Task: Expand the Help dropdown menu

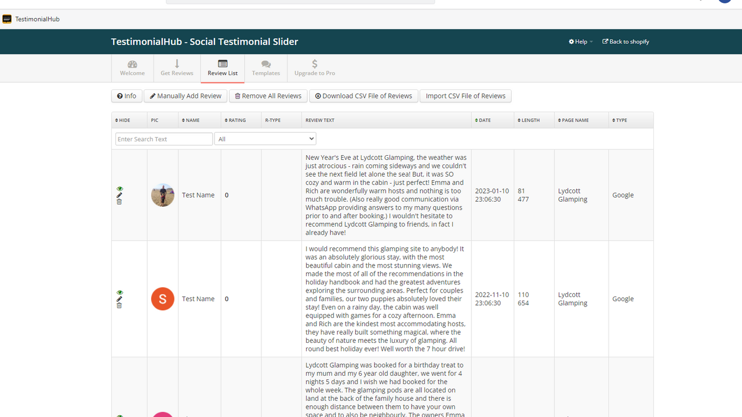Action: [x=580, y=42]
